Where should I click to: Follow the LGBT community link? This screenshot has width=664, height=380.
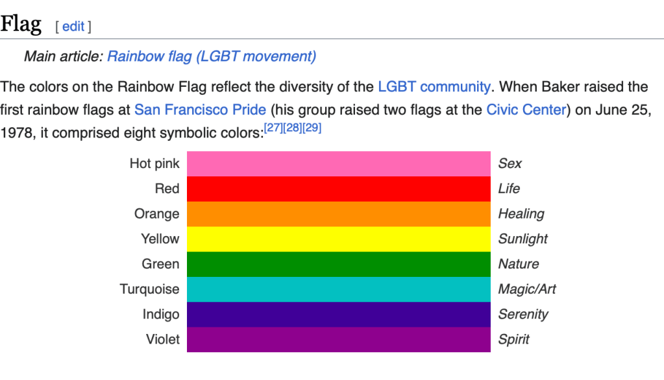pyautogui.click(x=434, y=86)
